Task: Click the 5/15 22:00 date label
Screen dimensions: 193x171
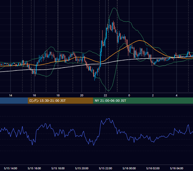Action: [106, 168]
